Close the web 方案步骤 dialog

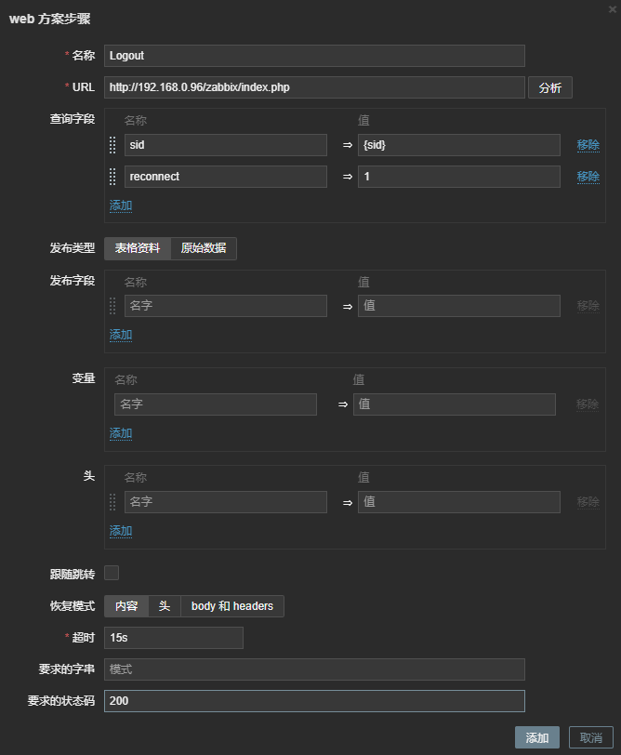point(611,8)
